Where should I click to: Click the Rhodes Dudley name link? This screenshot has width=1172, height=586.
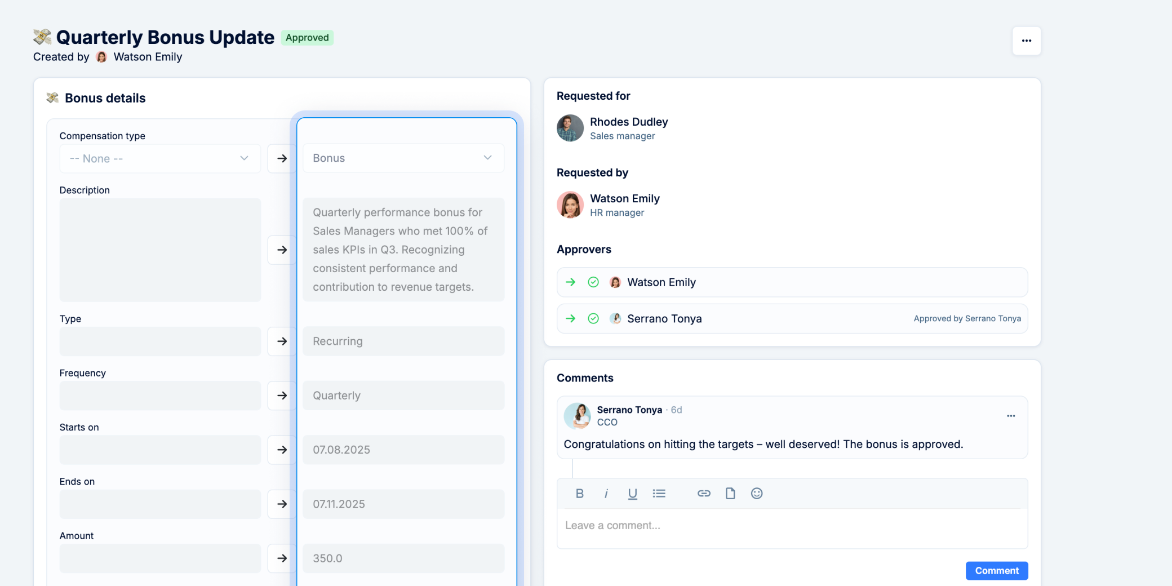(x=629, y=122)
